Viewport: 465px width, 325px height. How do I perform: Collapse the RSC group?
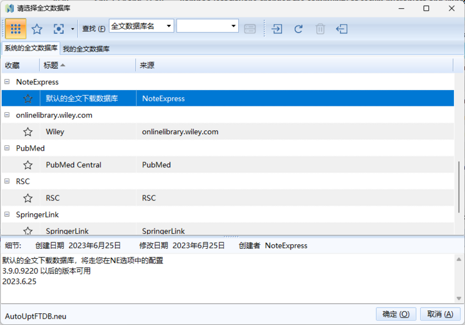tap(7, 181)
